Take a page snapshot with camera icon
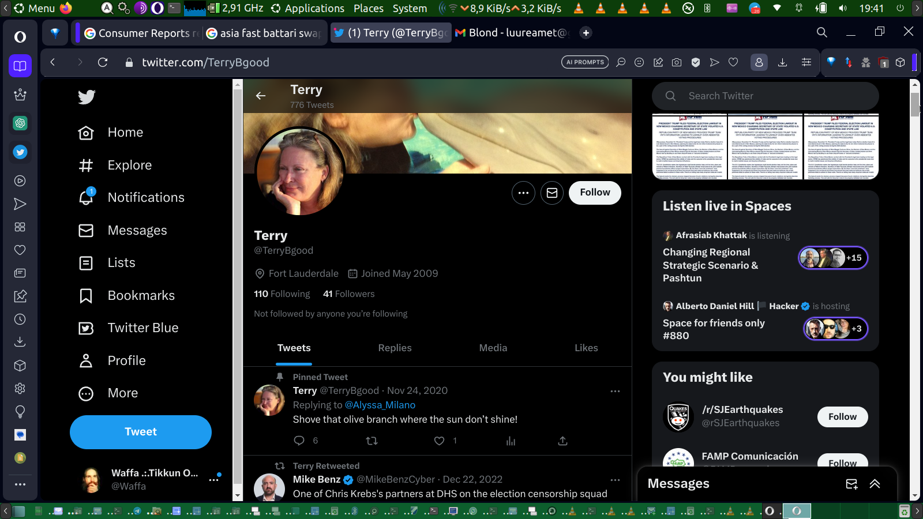 pos(677,62)
